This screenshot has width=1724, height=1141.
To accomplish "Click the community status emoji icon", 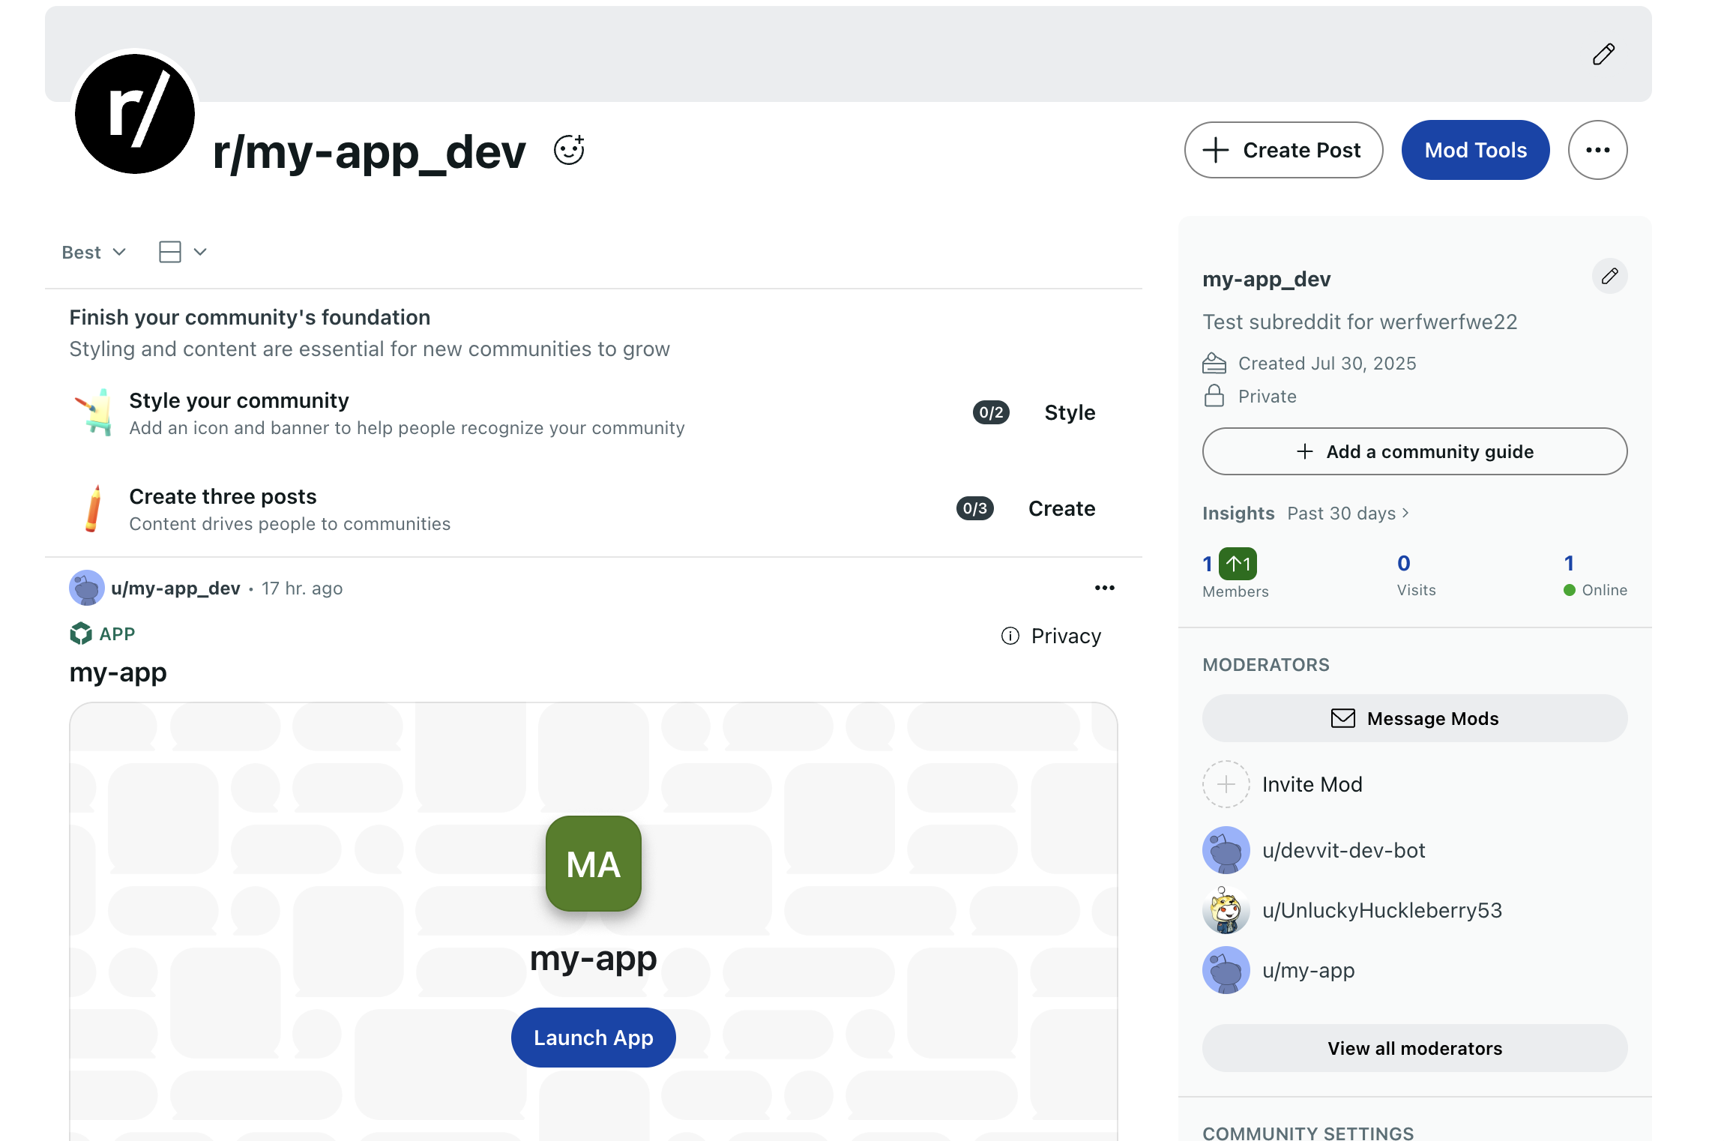I will point(569,150).
